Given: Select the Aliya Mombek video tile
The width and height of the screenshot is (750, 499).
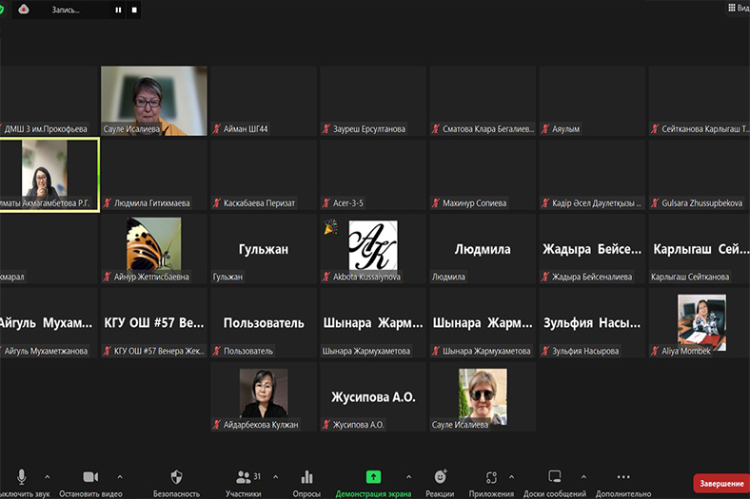Looking at the screenshot, I should coord(701,323).
